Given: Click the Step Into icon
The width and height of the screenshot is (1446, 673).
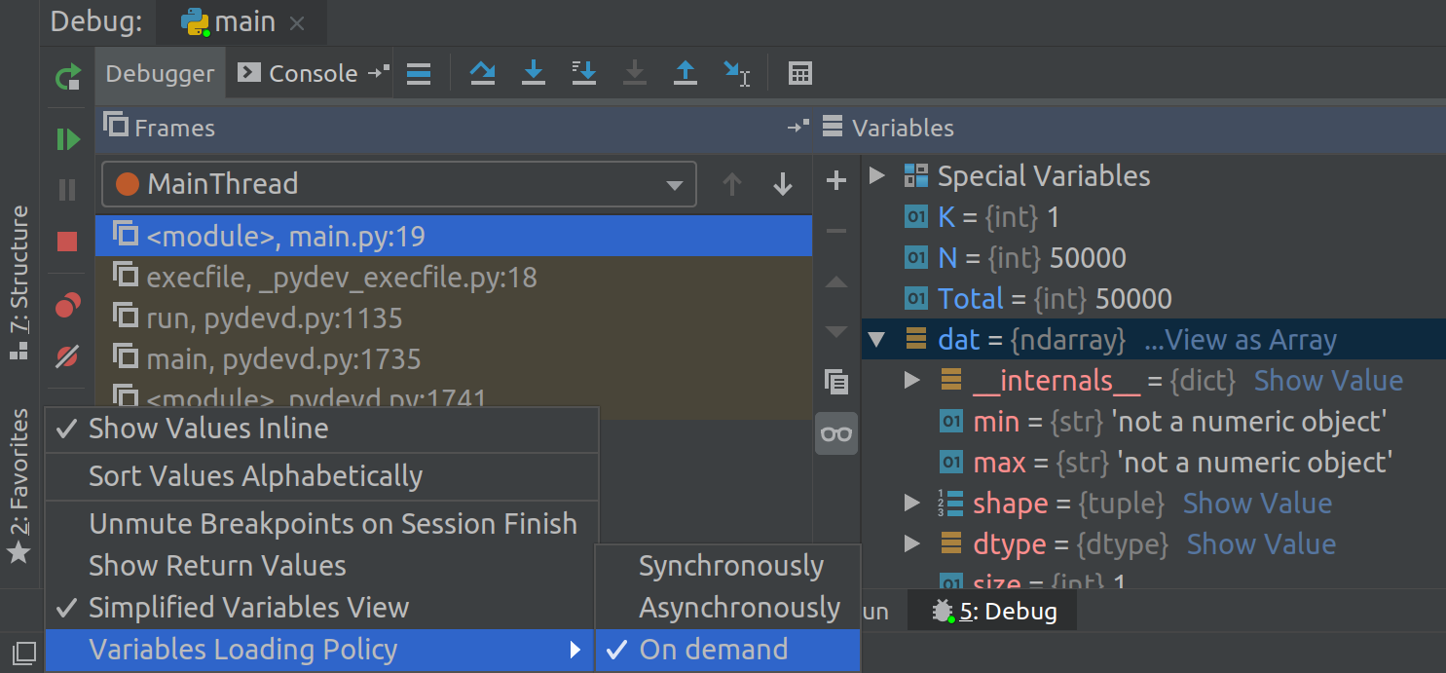Looking at the screenshot, I should pos(533,73).
